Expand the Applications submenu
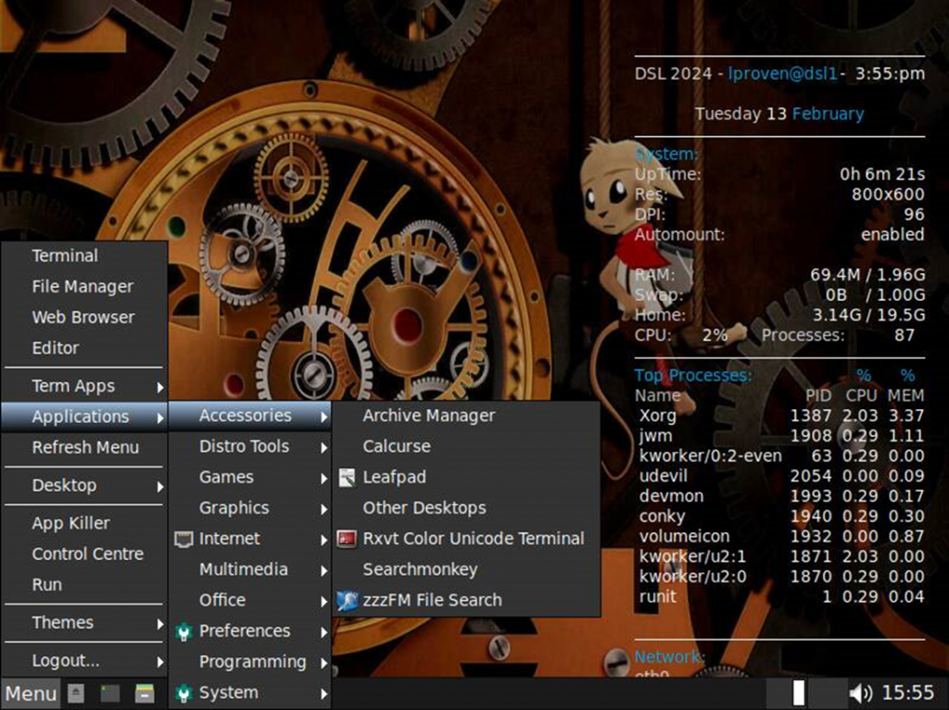 click(x=84, y=417)
